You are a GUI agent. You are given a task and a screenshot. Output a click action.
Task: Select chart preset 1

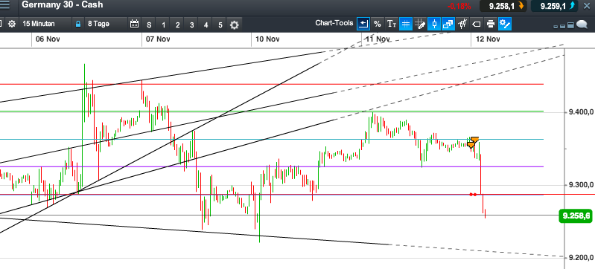(164, 25)
